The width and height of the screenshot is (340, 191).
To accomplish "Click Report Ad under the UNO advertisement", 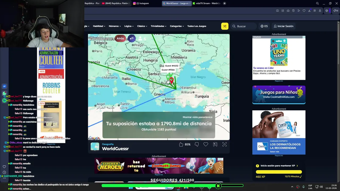I will click(279, 81).
